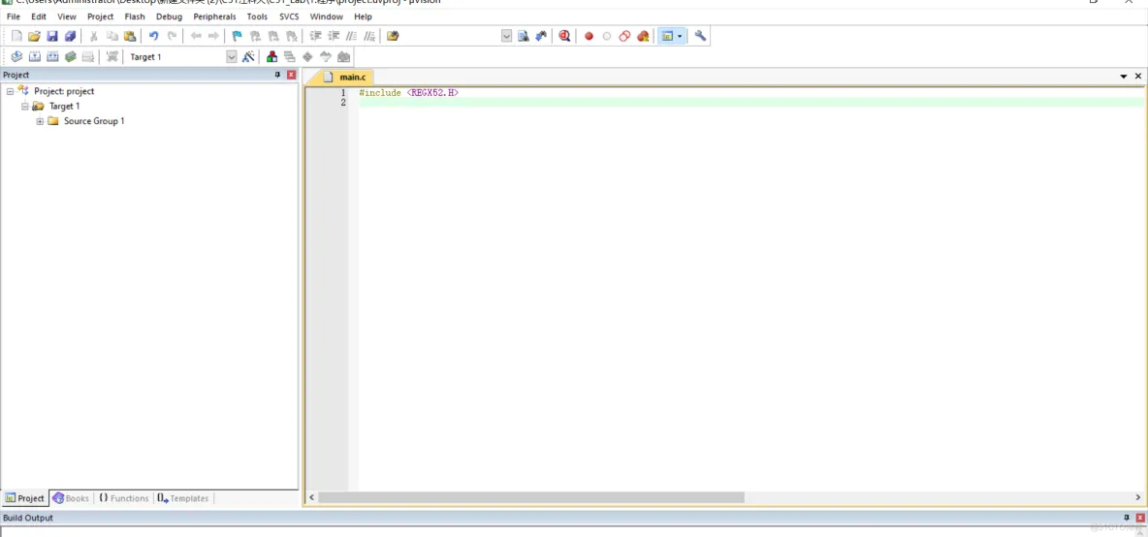Viewport: 1148px width, 537px height.
Task: Open the Help menu
Action: [x=363, y=16]
